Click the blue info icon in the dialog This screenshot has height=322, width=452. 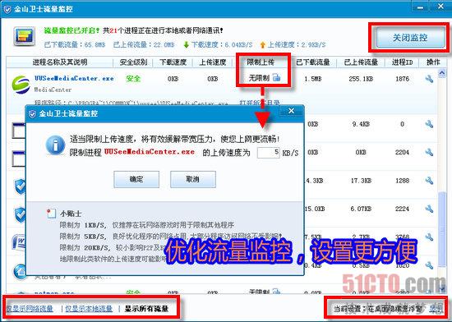pyautogui.click(x=55, y=145)
